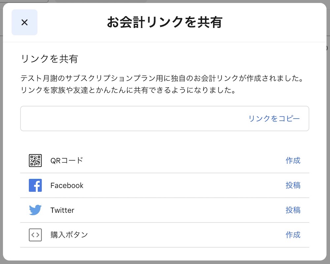Viewport: 330px width, 264px height.
Task: Click the QR code icon
Action: 35,161
